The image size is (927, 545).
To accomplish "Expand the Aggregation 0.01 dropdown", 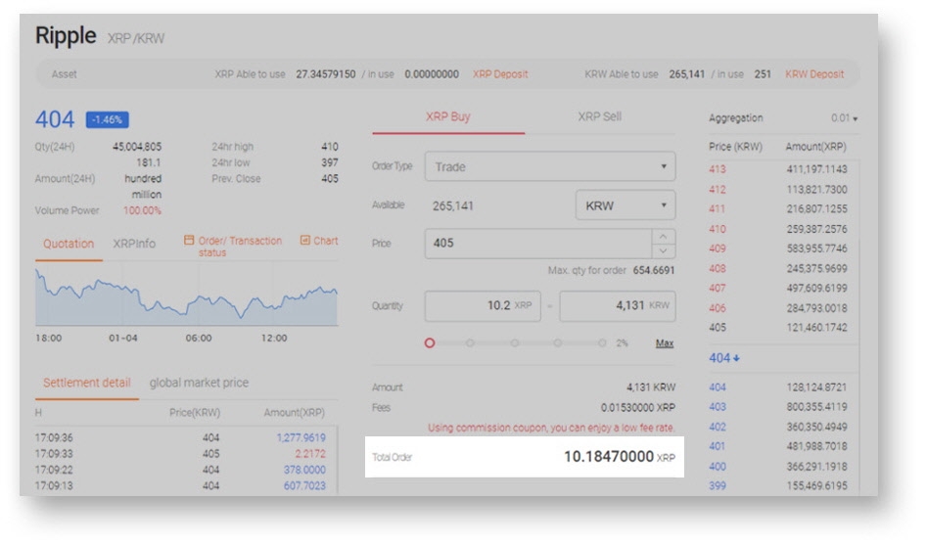I will coord(844,118).
